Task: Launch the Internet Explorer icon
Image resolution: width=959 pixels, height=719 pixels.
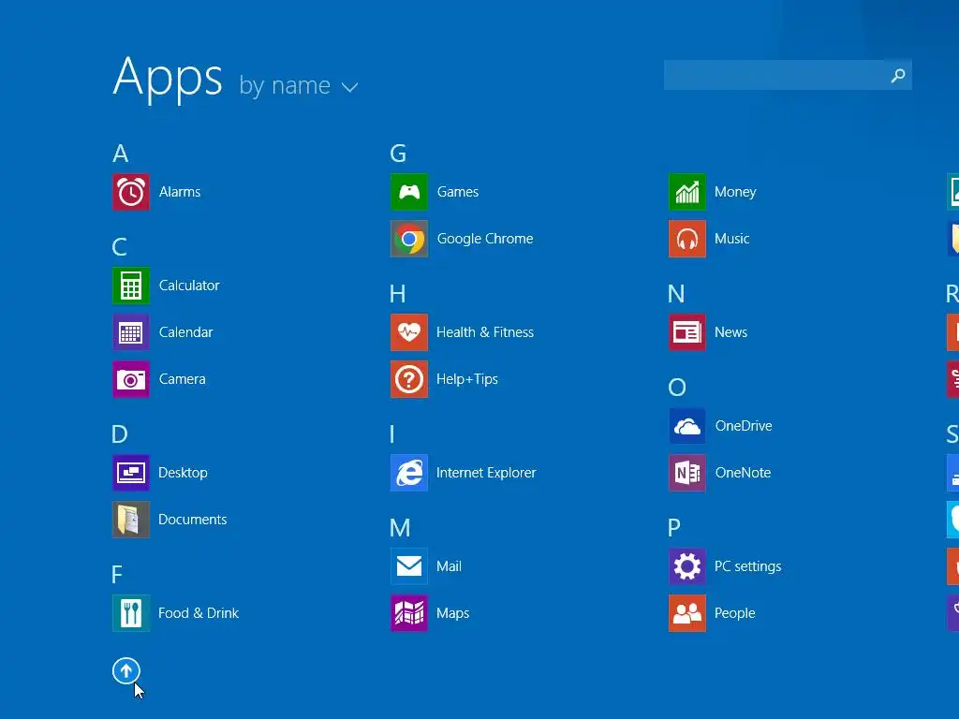Action: (409, 473)
